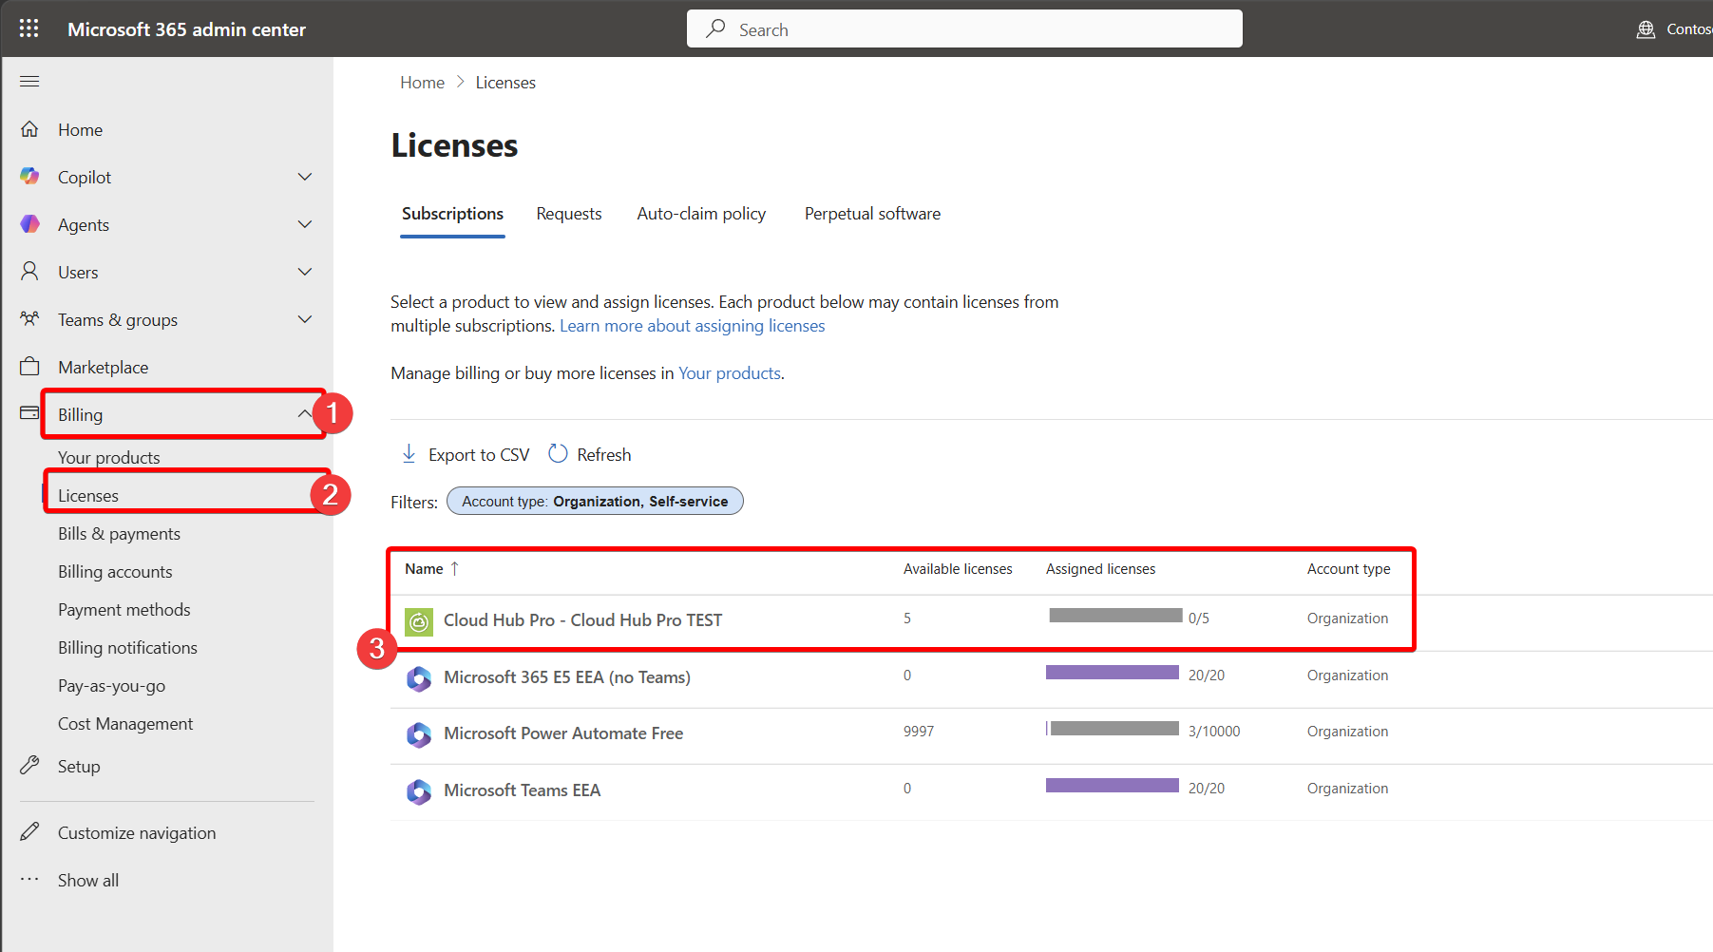Open the Perpetual software tab
Screen dimensions: 1713x952
click(x=872, y=214)
